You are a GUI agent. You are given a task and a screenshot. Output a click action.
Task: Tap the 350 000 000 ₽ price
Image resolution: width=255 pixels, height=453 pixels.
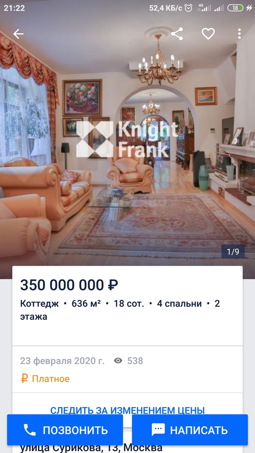(69, 285)
